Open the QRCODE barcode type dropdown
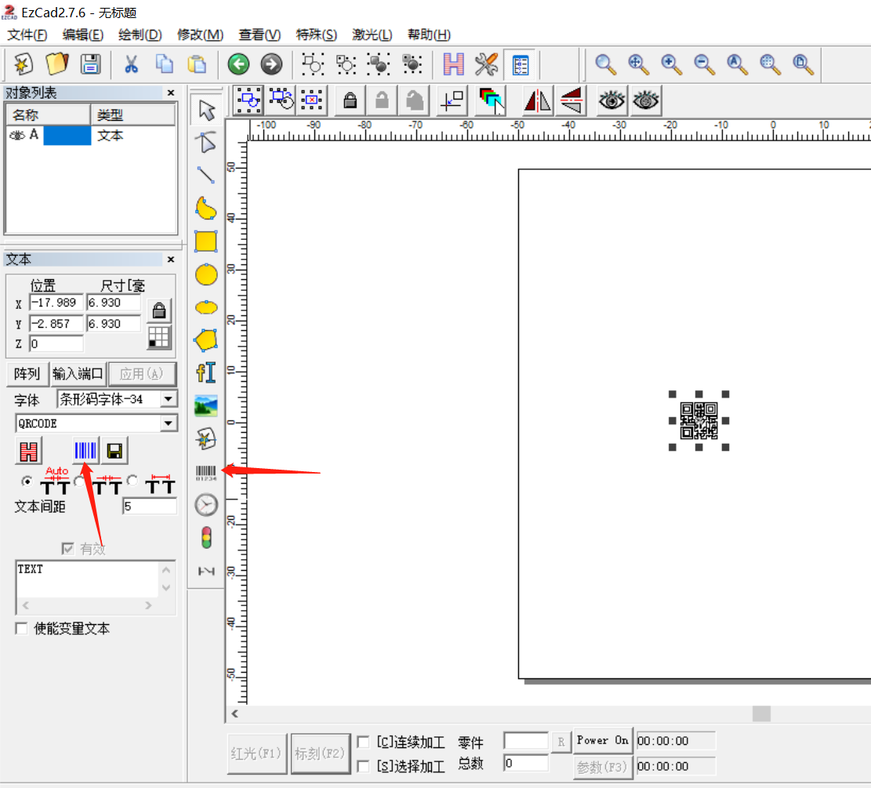 (x=169, y=423)
